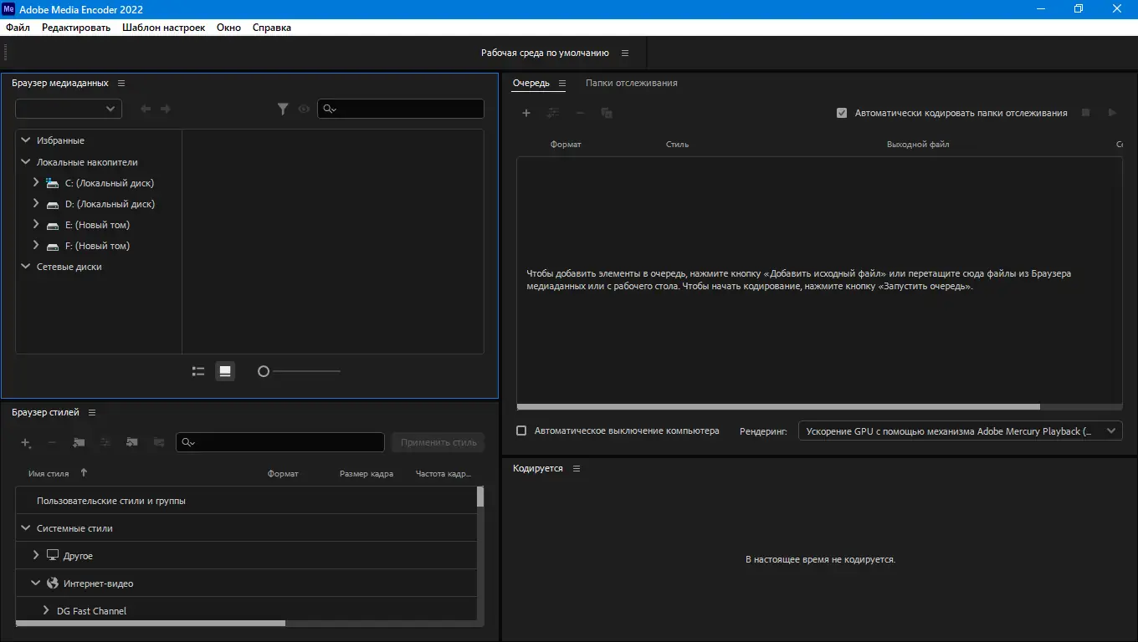
Task: Collapse the Интернет-видео style group
Action: 36,583
